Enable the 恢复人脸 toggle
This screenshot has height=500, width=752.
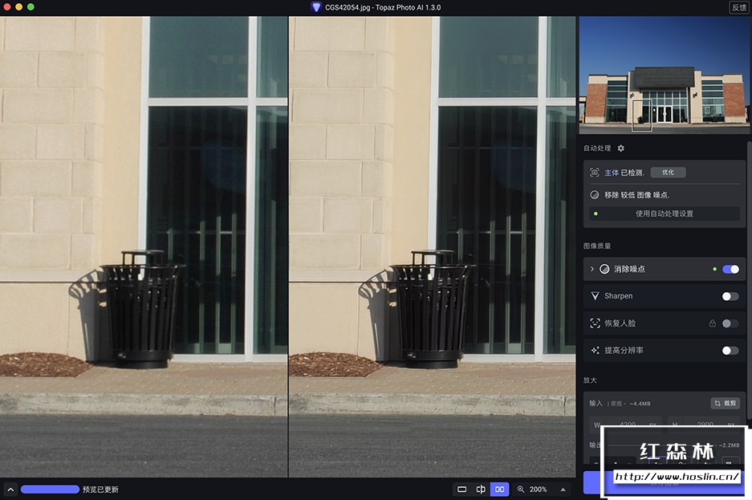pyautogui.click(x=730, y=323)
